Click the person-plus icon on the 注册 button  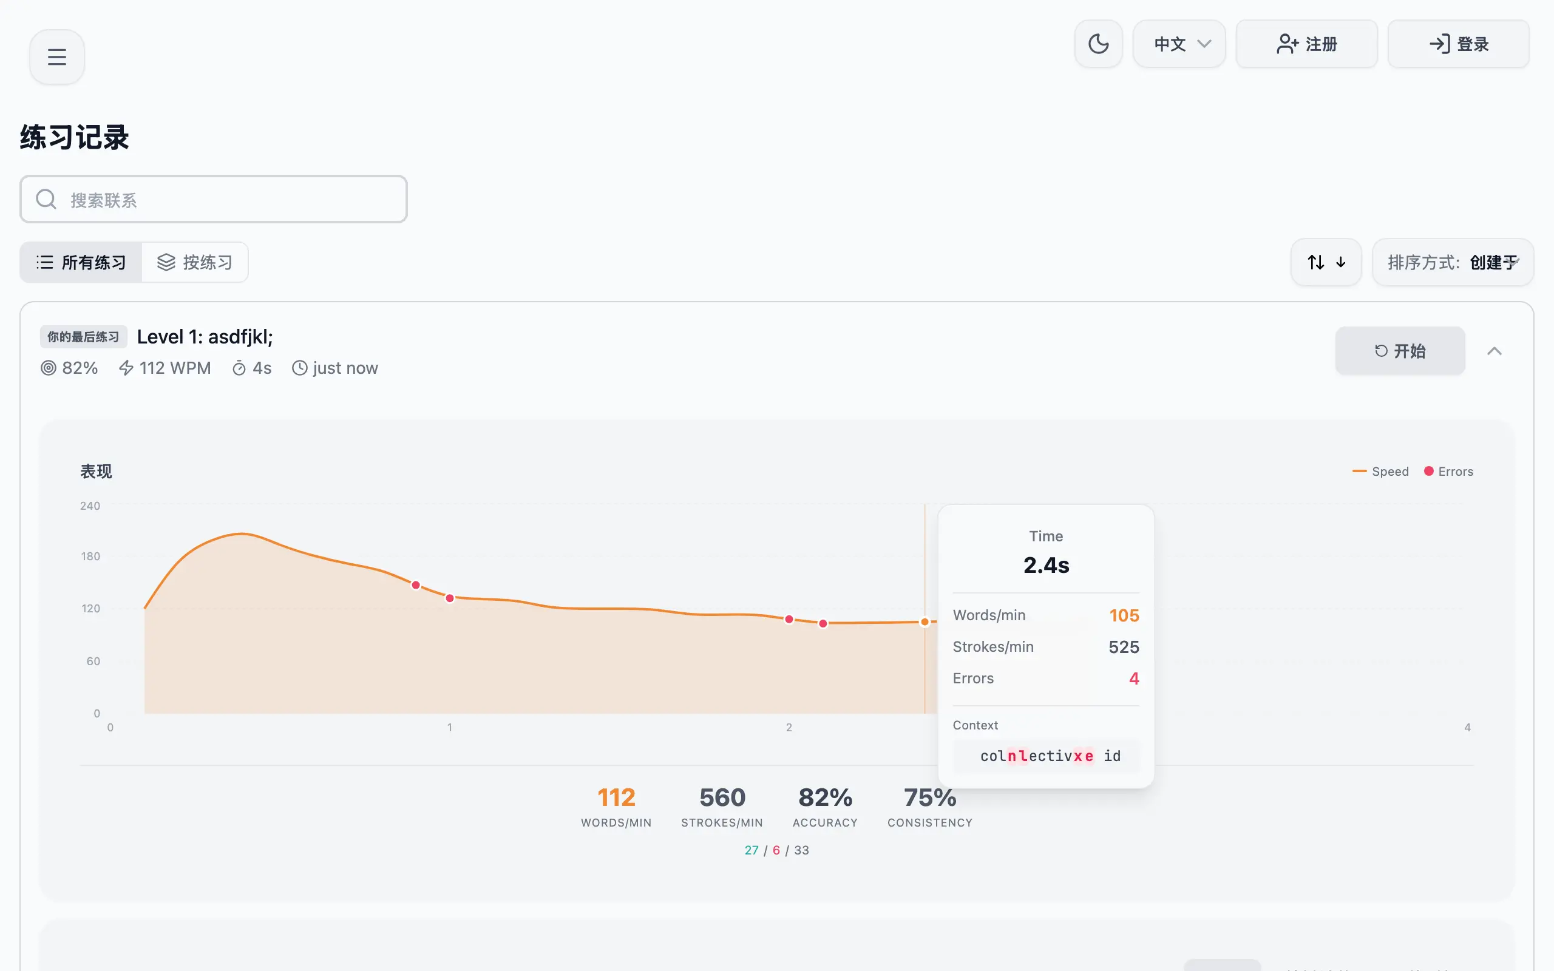pyautogui.click(x=1287, y=44)
